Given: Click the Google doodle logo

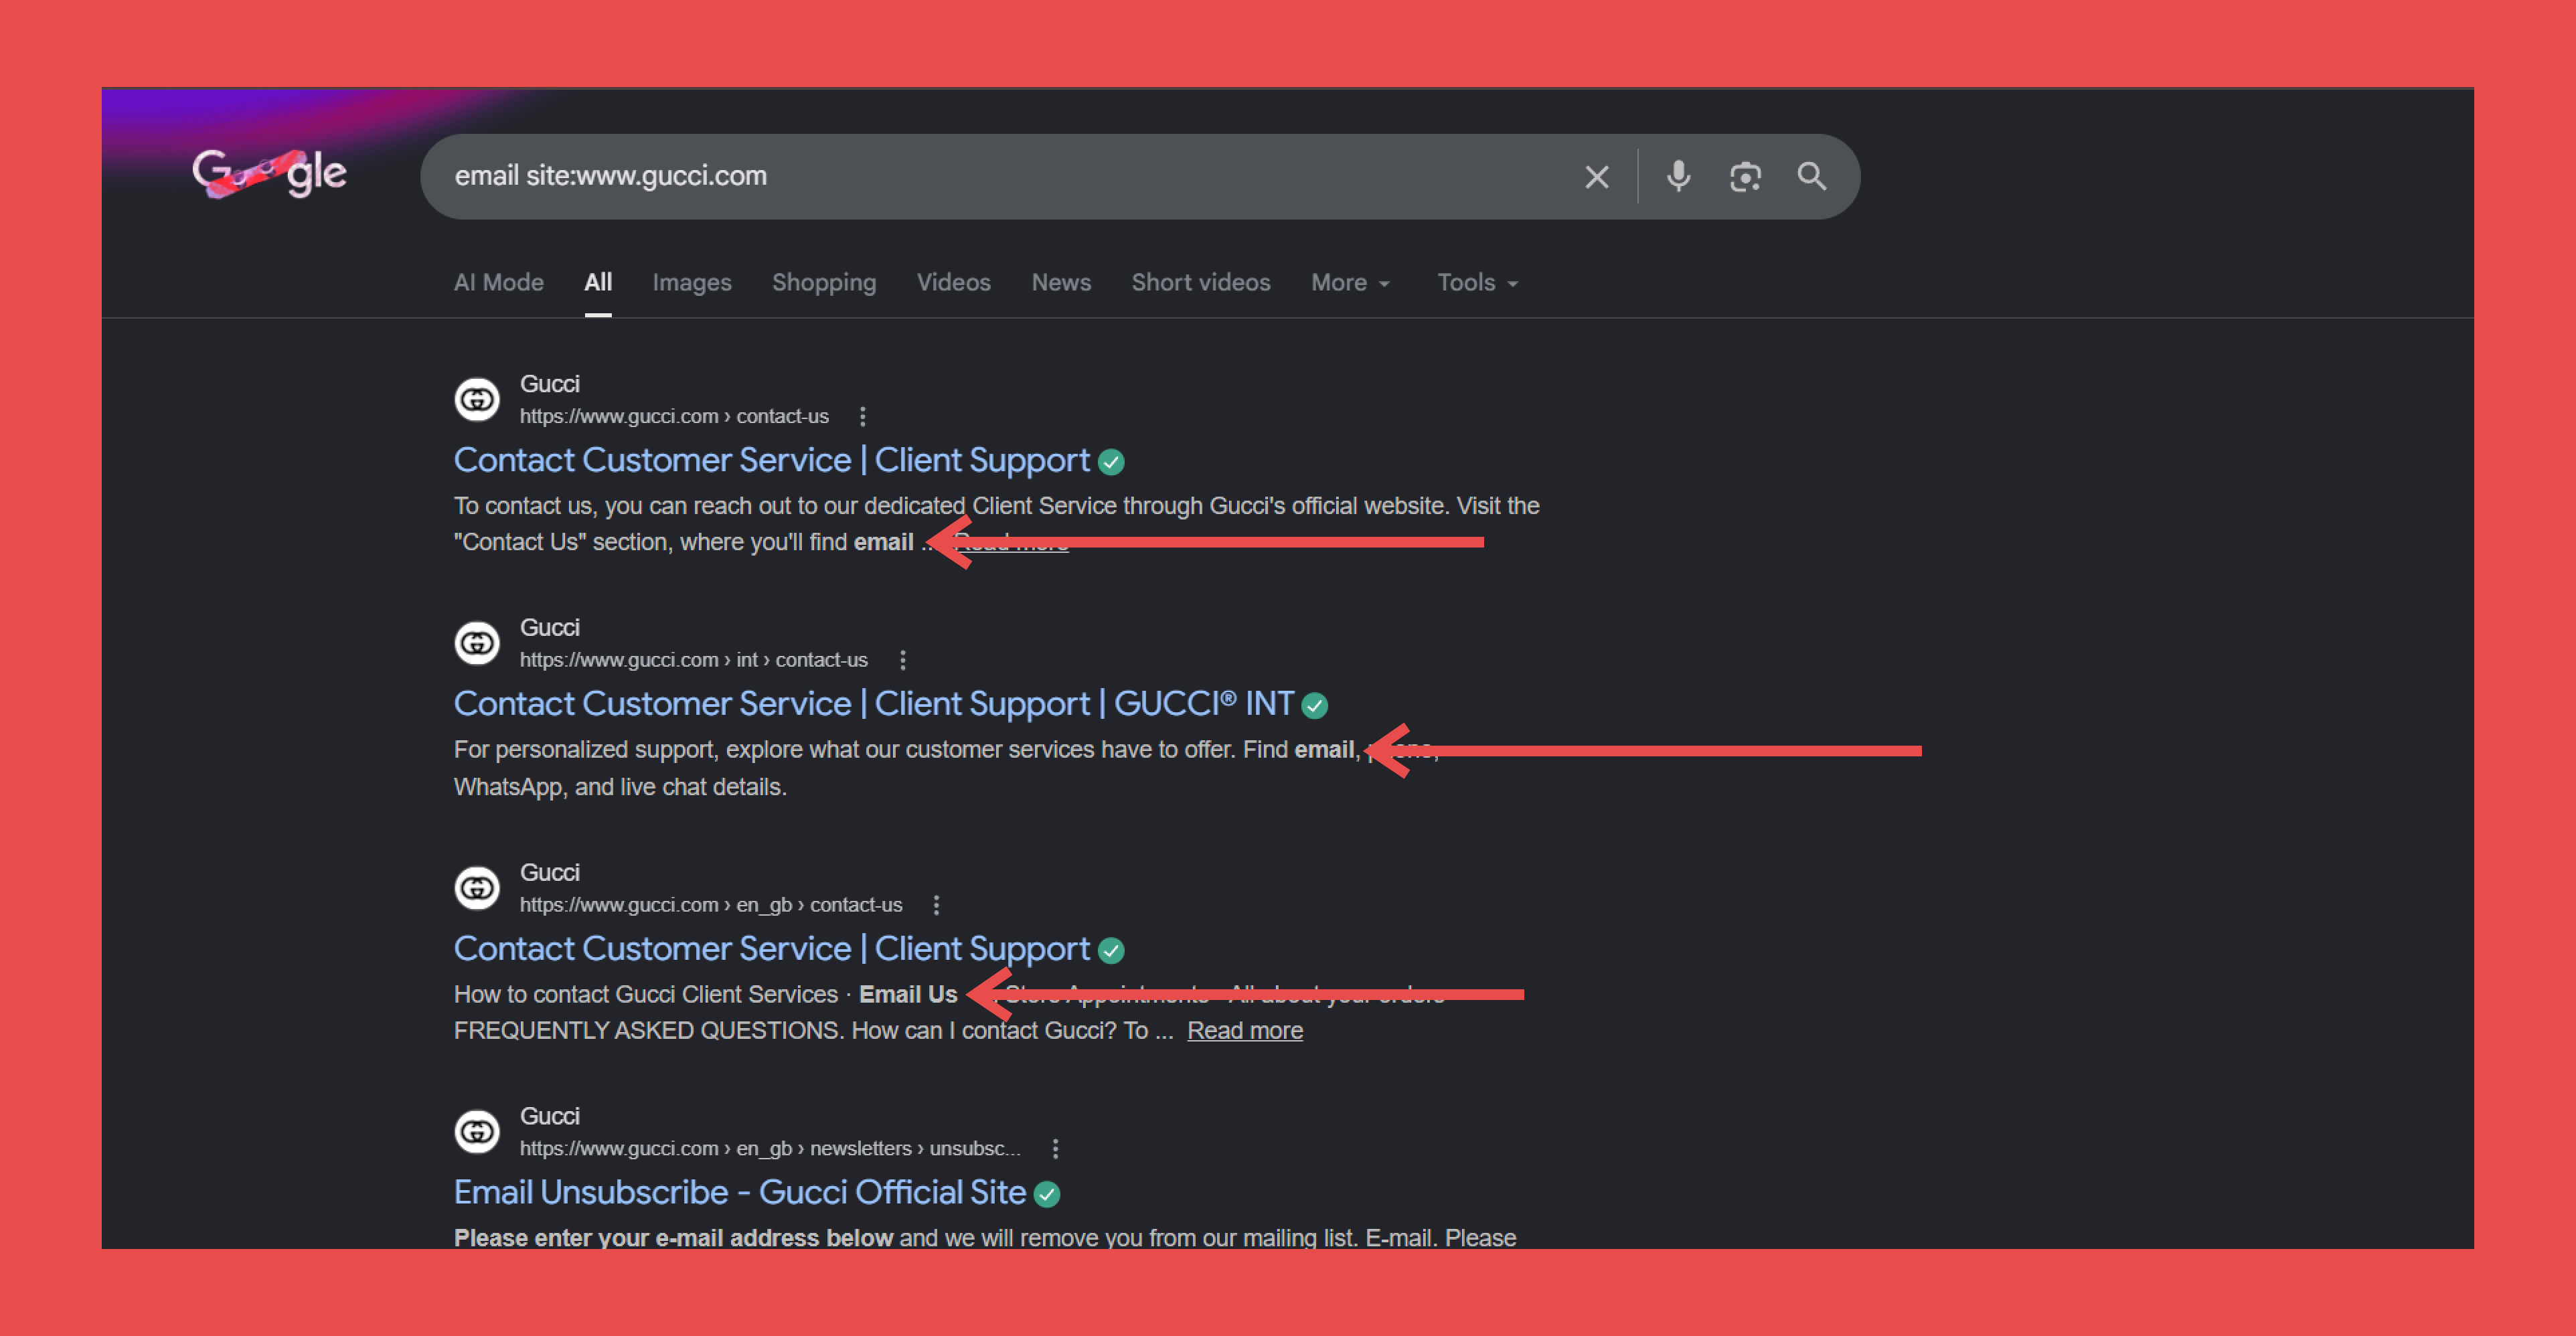Looking at the screenshot, I should (x=269, y=174).
